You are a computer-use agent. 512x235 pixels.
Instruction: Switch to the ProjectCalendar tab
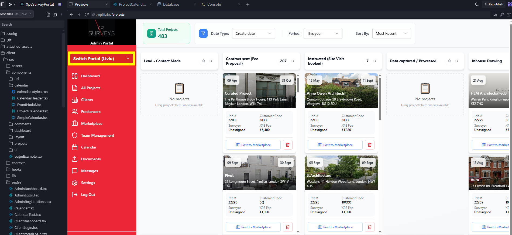pos(132,4)
